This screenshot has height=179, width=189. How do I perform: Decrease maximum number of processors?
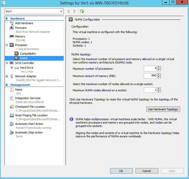coord(159,69)
